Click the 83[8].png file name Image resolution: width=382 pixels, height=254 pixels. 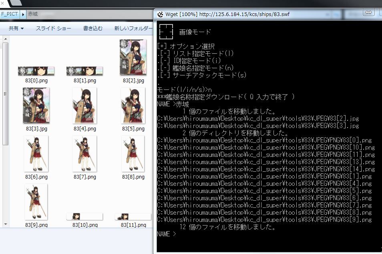pos(133,177)
